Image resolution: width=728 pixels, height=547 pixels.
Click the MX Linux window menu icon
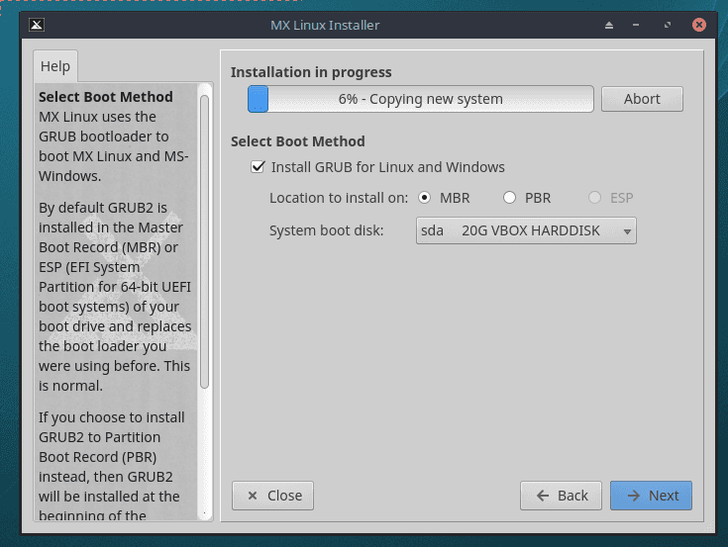[x=37, y=25]
